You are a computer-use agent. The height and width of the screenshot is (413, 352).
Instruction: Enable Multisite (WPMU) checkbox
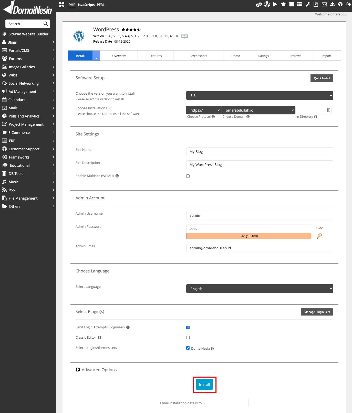point(188,176)
